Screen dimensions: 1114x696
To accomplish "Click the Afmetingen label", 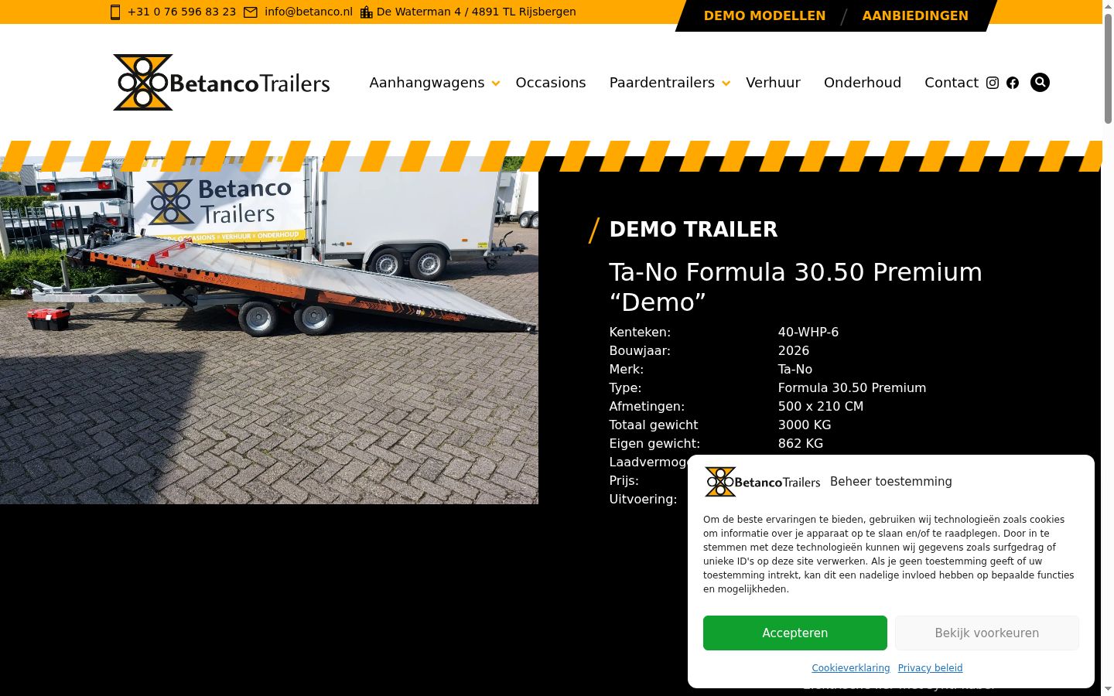I will coord(647,406).
